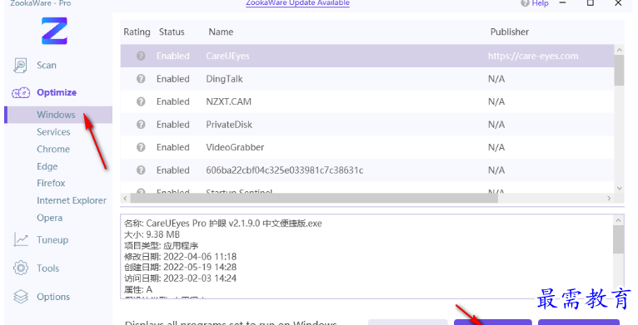The image size is (638, 325).
Task: Select the NZXT.CAM startup entry
Action: point(367,101)
